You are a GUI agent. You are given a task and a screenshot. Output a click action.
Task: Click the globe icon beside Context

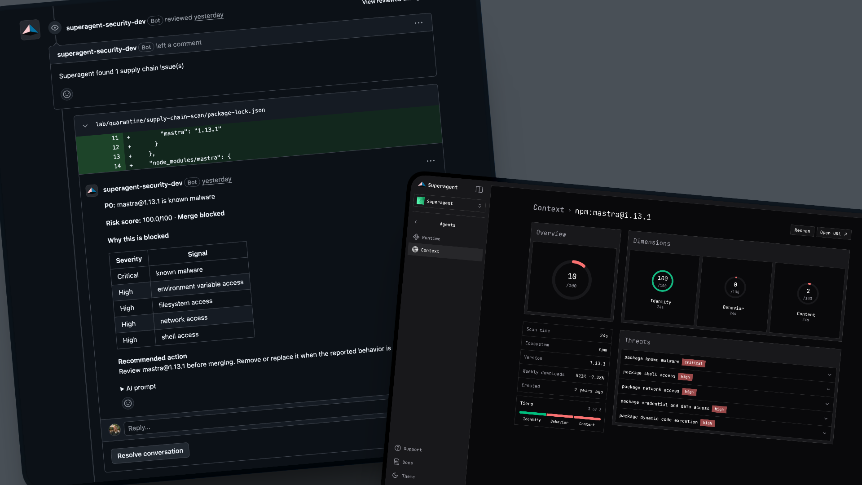(x=415, y=249)
